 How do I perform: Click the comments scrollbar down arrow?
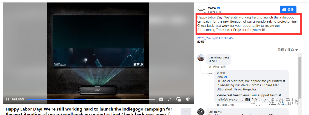300,113
